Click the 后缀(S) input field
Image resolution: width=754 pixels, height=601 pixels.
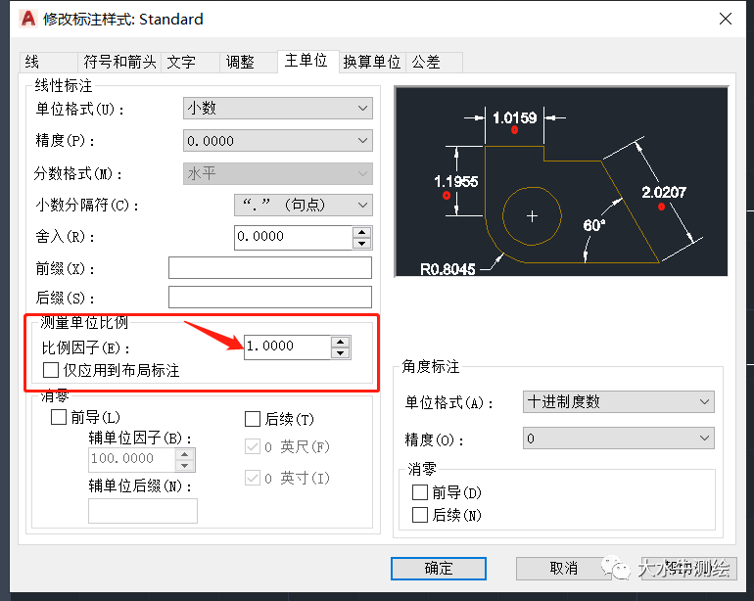coord(270,298)
